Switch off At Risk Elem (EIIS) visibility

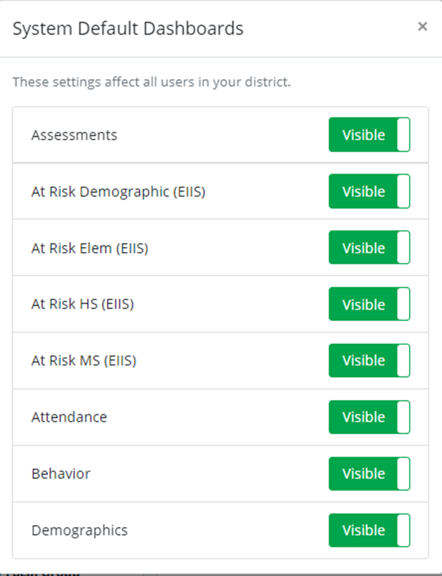tap(369, 248)
